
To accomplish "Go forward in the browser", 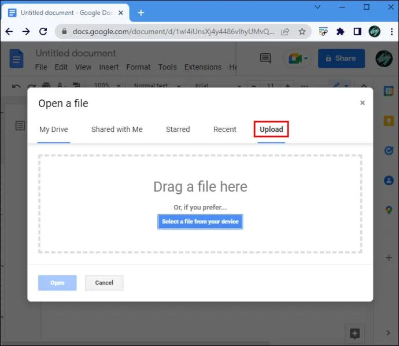I will (26, 32).
